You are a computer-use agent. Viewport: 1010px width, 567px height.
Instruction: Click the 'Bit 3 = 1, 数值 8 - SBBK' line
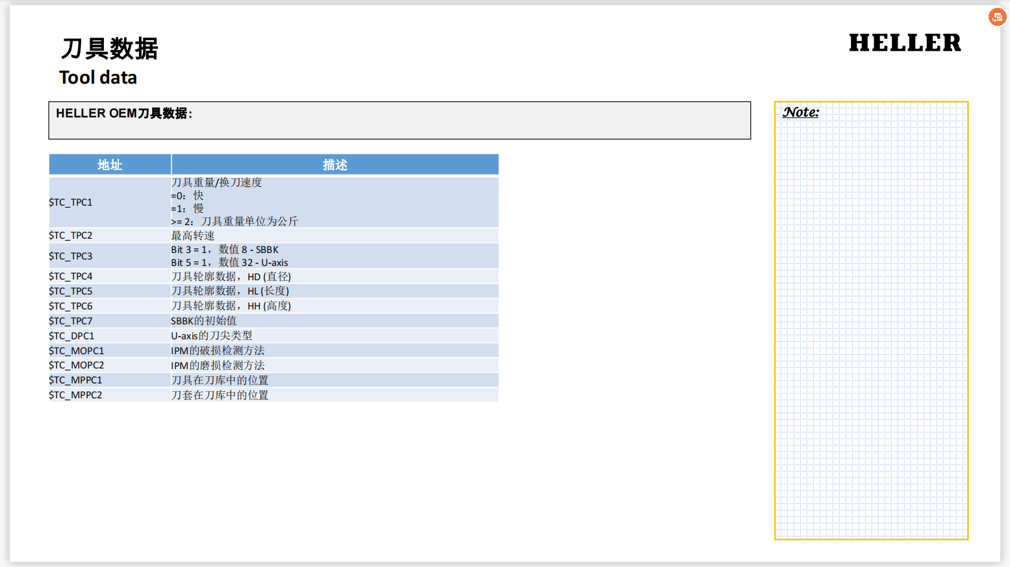coord(225,250)
